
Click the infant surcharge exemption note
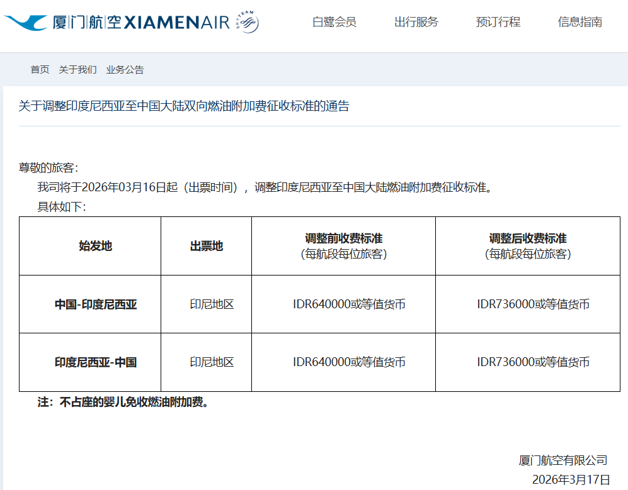pos(123,403)
